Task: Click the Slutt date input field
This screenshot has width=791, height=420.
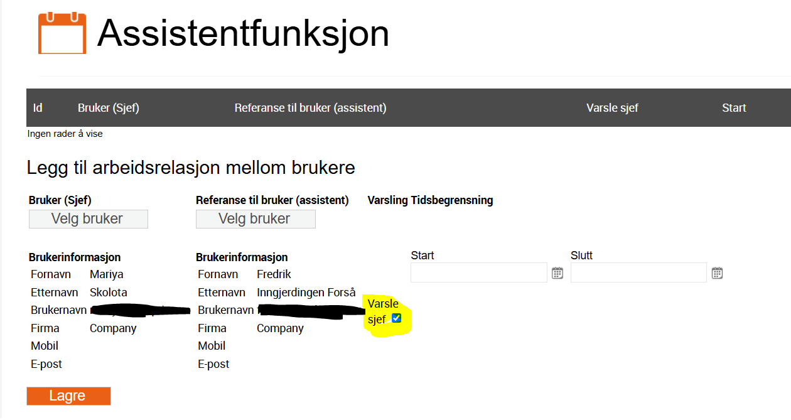Action: click(638, 273)
